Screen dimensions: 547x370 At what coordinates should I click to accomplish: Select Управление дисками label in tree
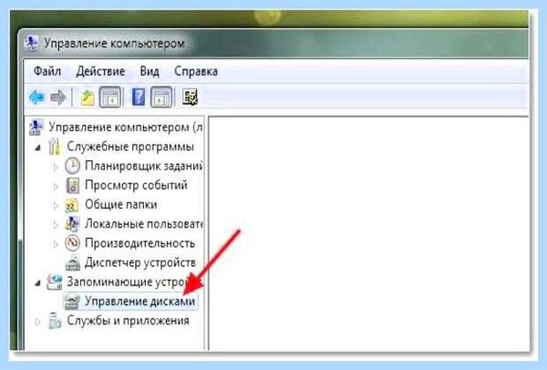click(x=139, y=302)
